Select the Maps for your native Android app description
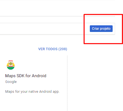Viewport: 123px width, 111px height. click(x=32, y=92)
